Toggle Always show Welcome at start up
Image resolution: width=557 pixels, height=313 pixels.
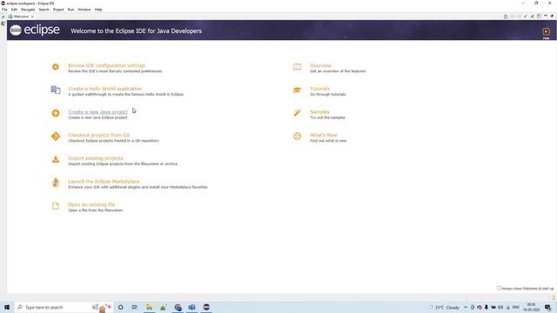pos(499,288)
